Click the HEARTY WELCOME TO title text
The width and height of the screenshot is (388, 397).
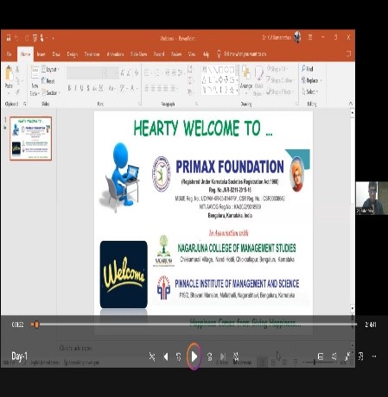click(203, 128)
